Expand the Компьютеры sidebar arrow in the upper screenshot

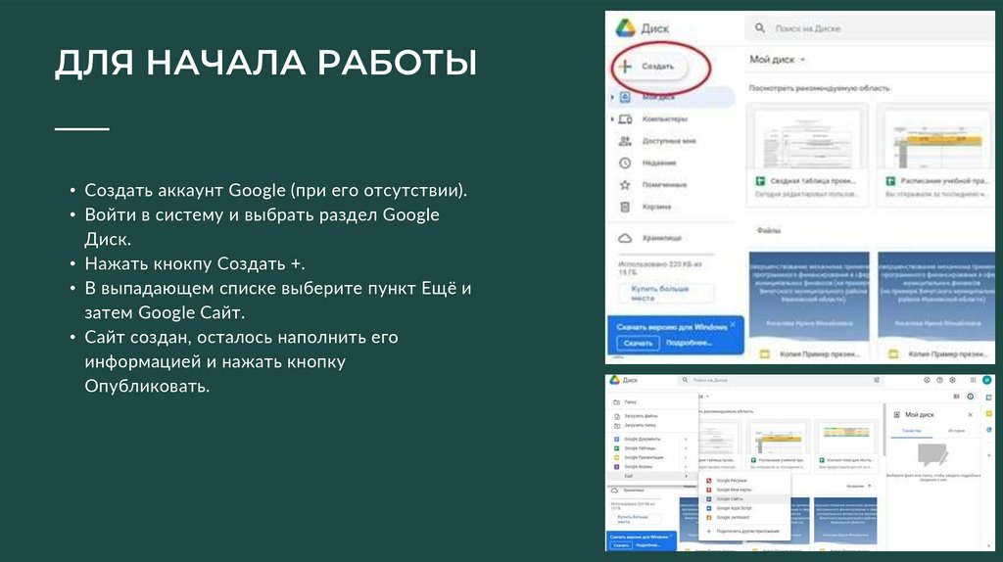[x=612, y=118]
